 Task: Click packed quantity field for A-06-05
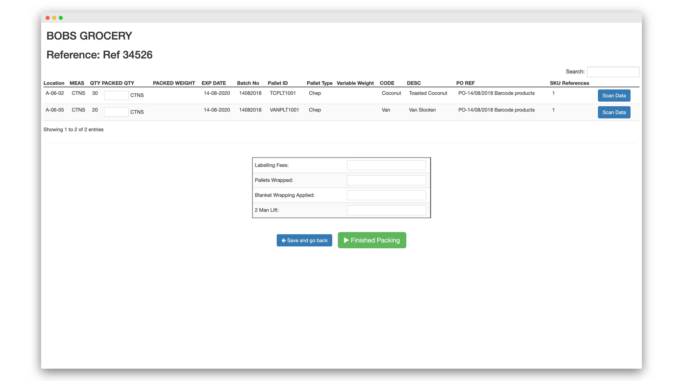click(x=116, y=112)
